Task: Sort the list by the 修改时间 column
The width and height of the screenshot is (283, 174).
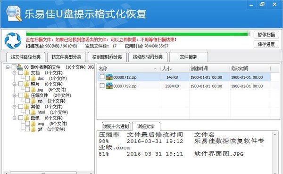Action: point(250,69)
